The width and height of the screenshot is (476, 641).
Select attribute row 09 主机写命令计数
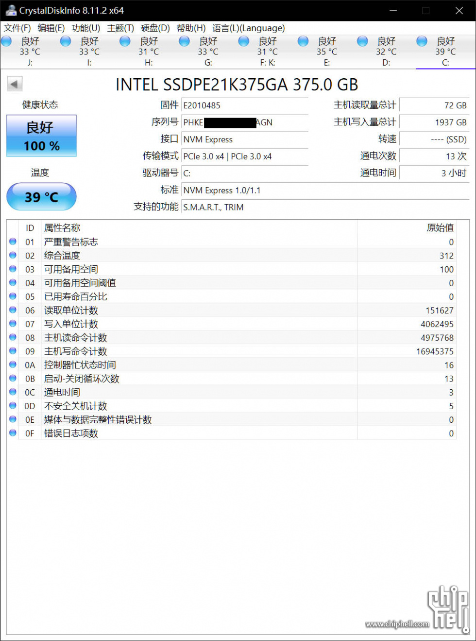pyautogui.click(x=231, y=351)
